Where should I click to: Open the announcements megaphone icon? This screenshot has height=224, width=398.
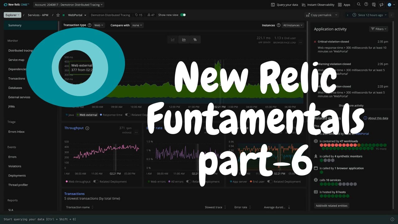coord(381,5)
